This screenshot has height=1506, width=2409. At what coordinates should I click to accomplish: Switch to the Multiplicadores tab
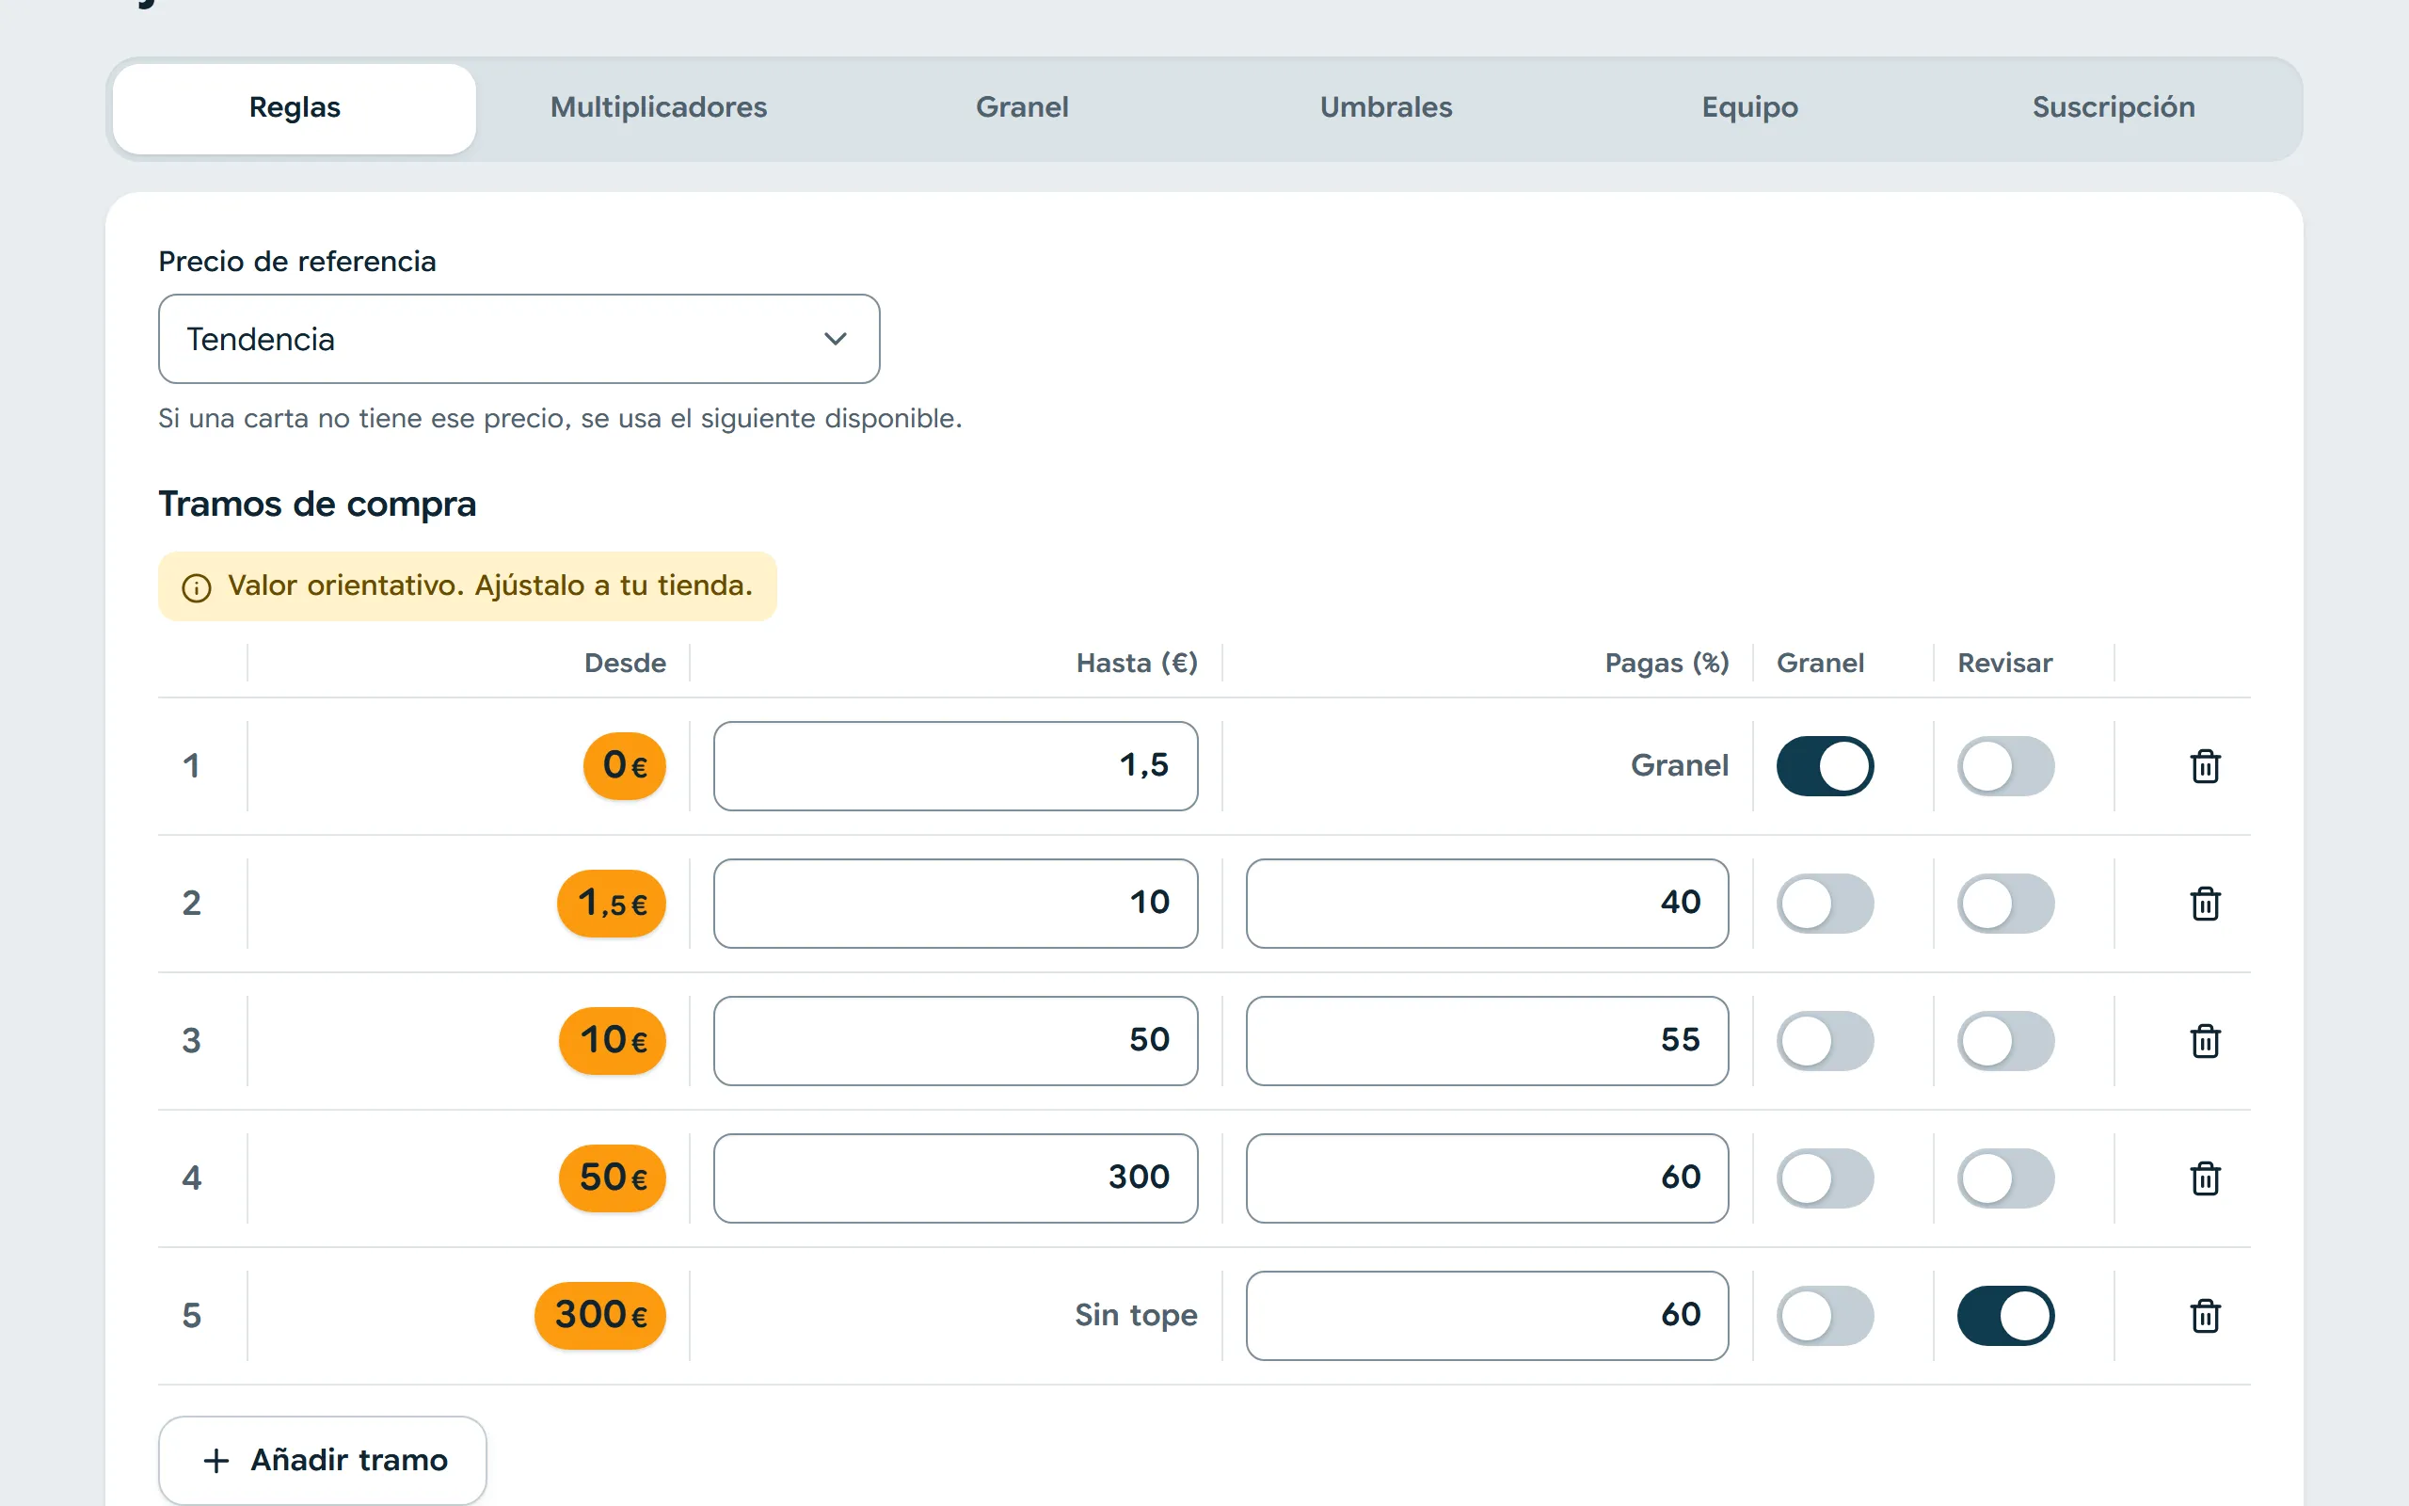coord(658,108)
